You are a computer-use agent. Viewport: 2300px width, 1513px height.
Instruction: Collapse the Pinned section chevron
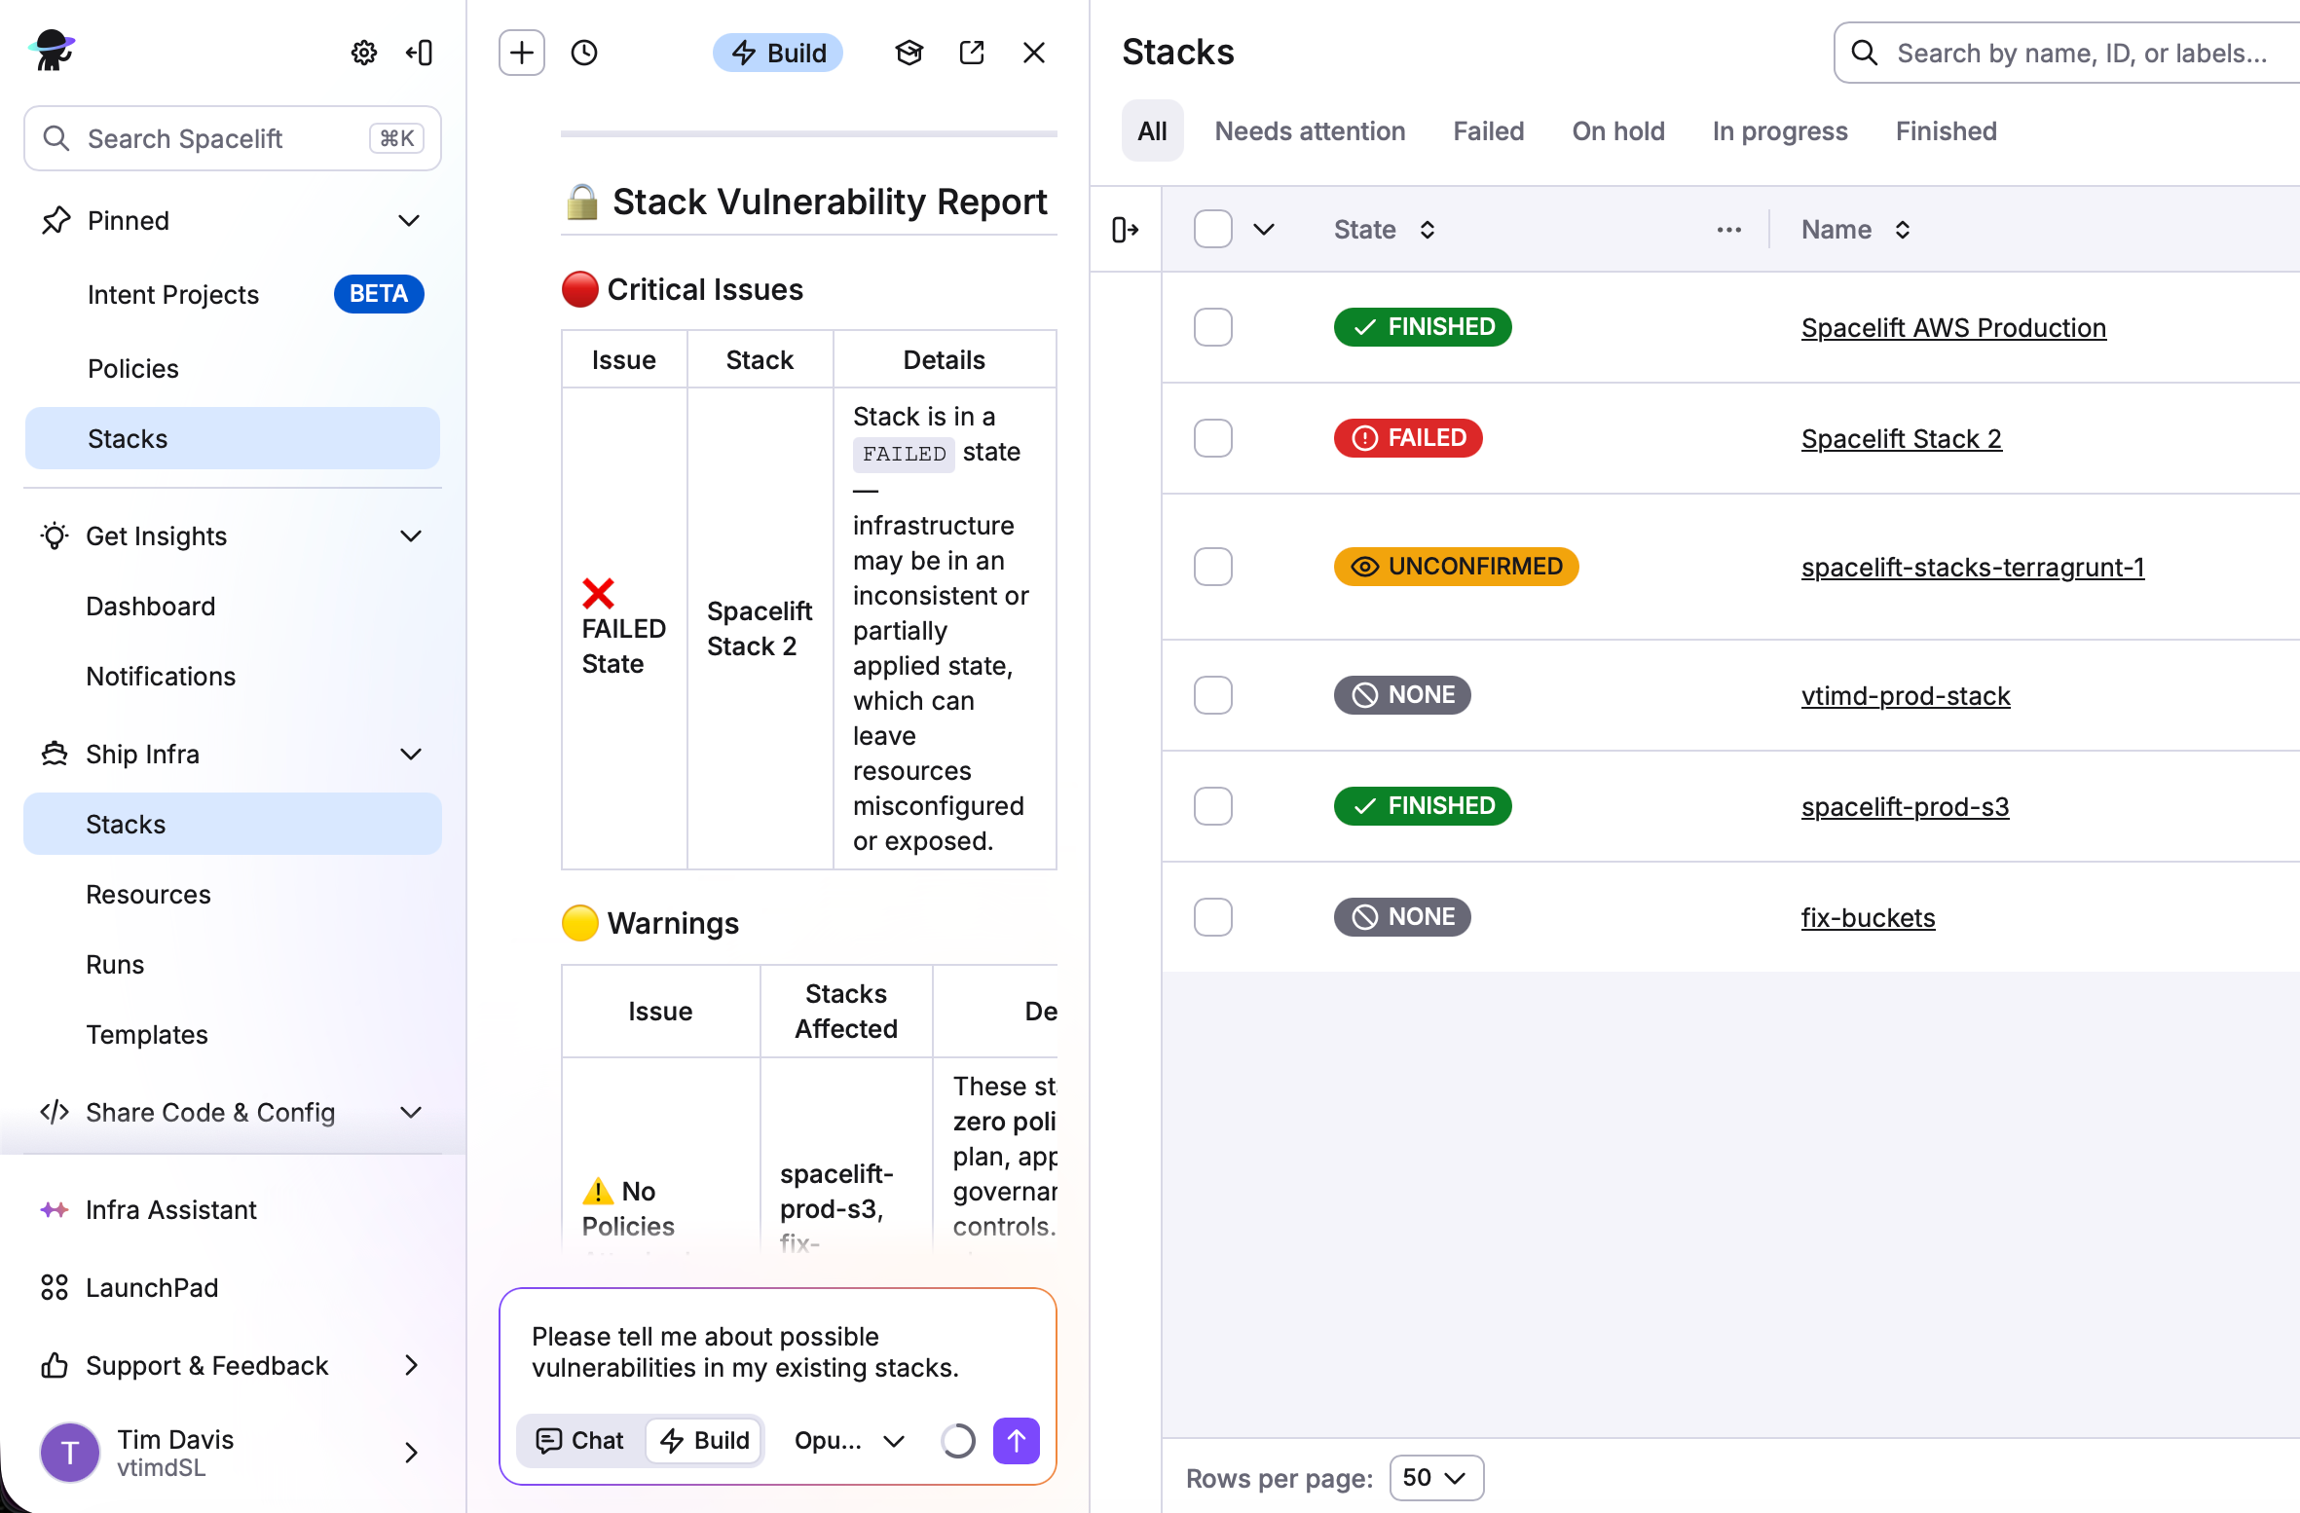point(410,221)
